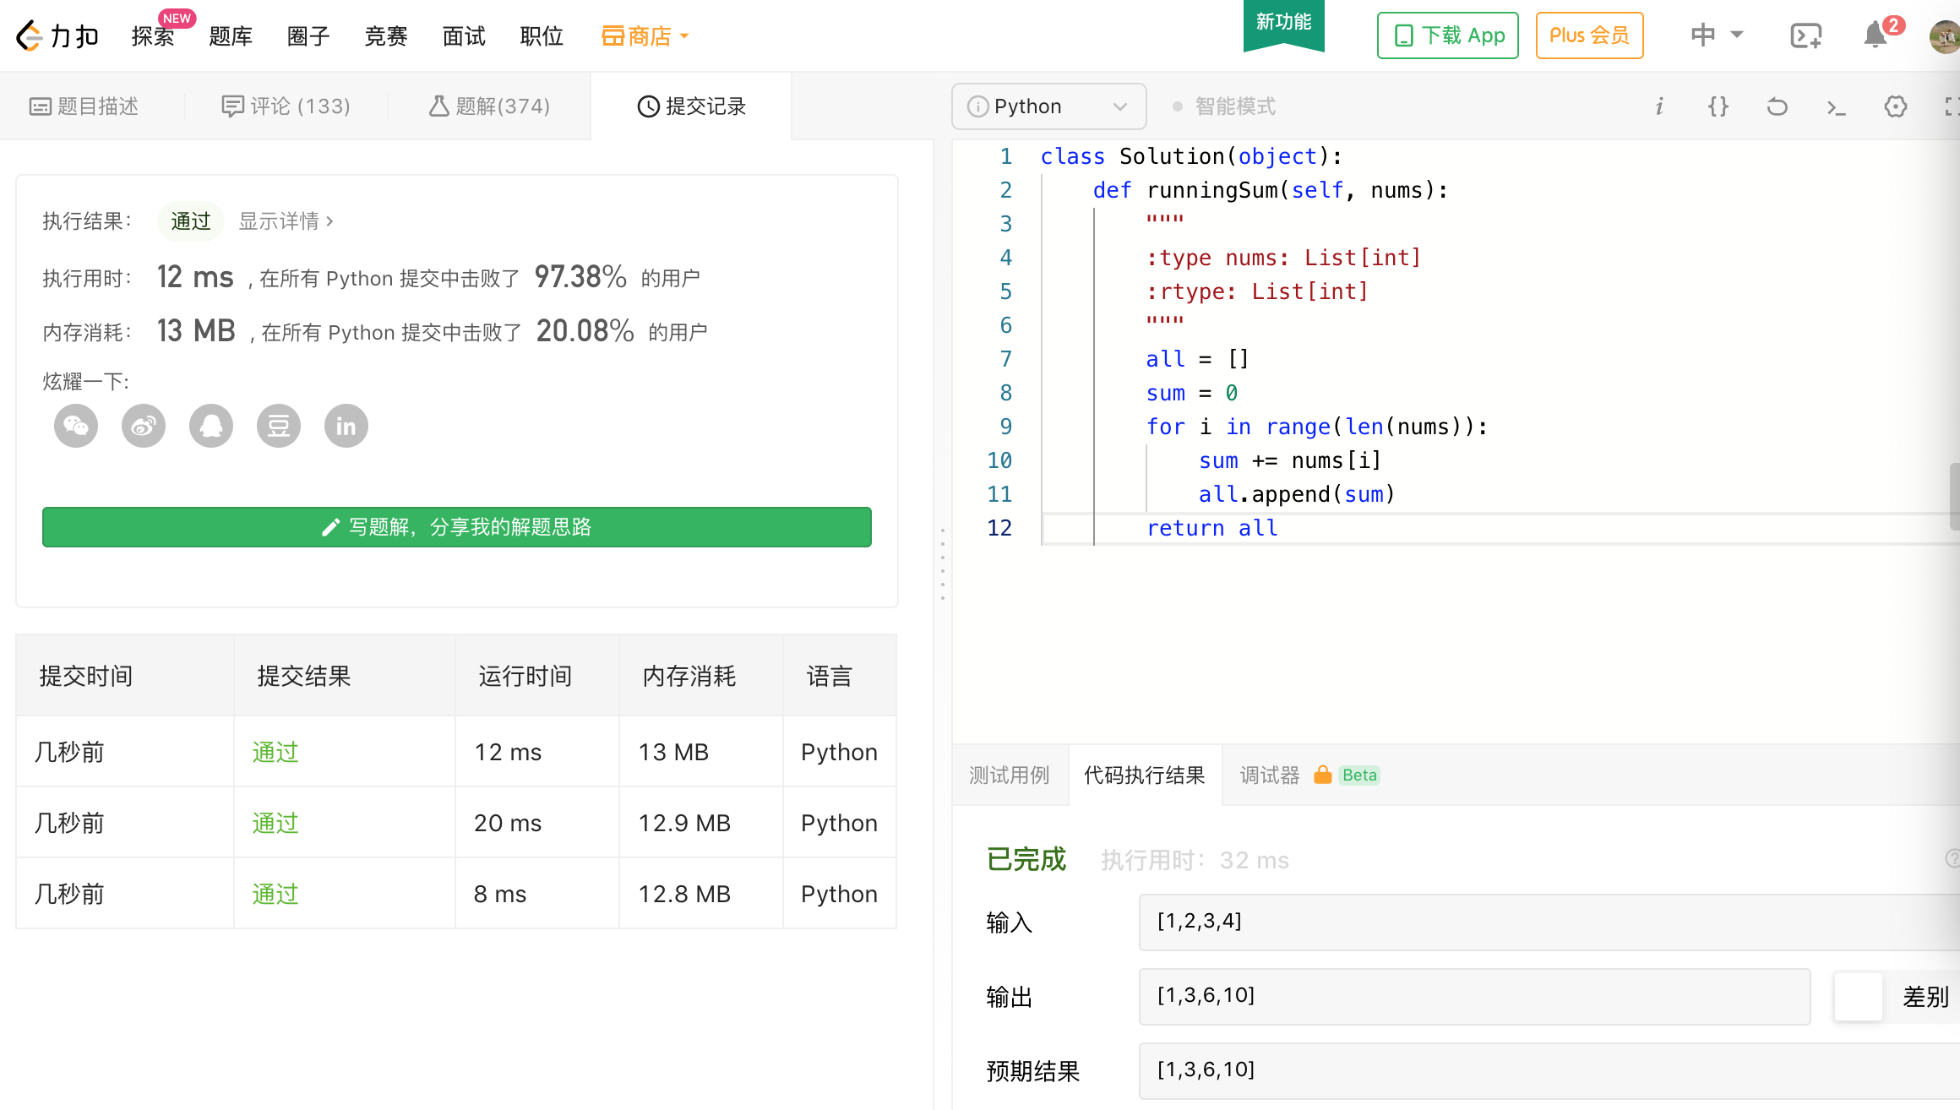Click the 新功能 new feature ribbon
This screenshot has height=1110, width=1960.
(1284, 24)
